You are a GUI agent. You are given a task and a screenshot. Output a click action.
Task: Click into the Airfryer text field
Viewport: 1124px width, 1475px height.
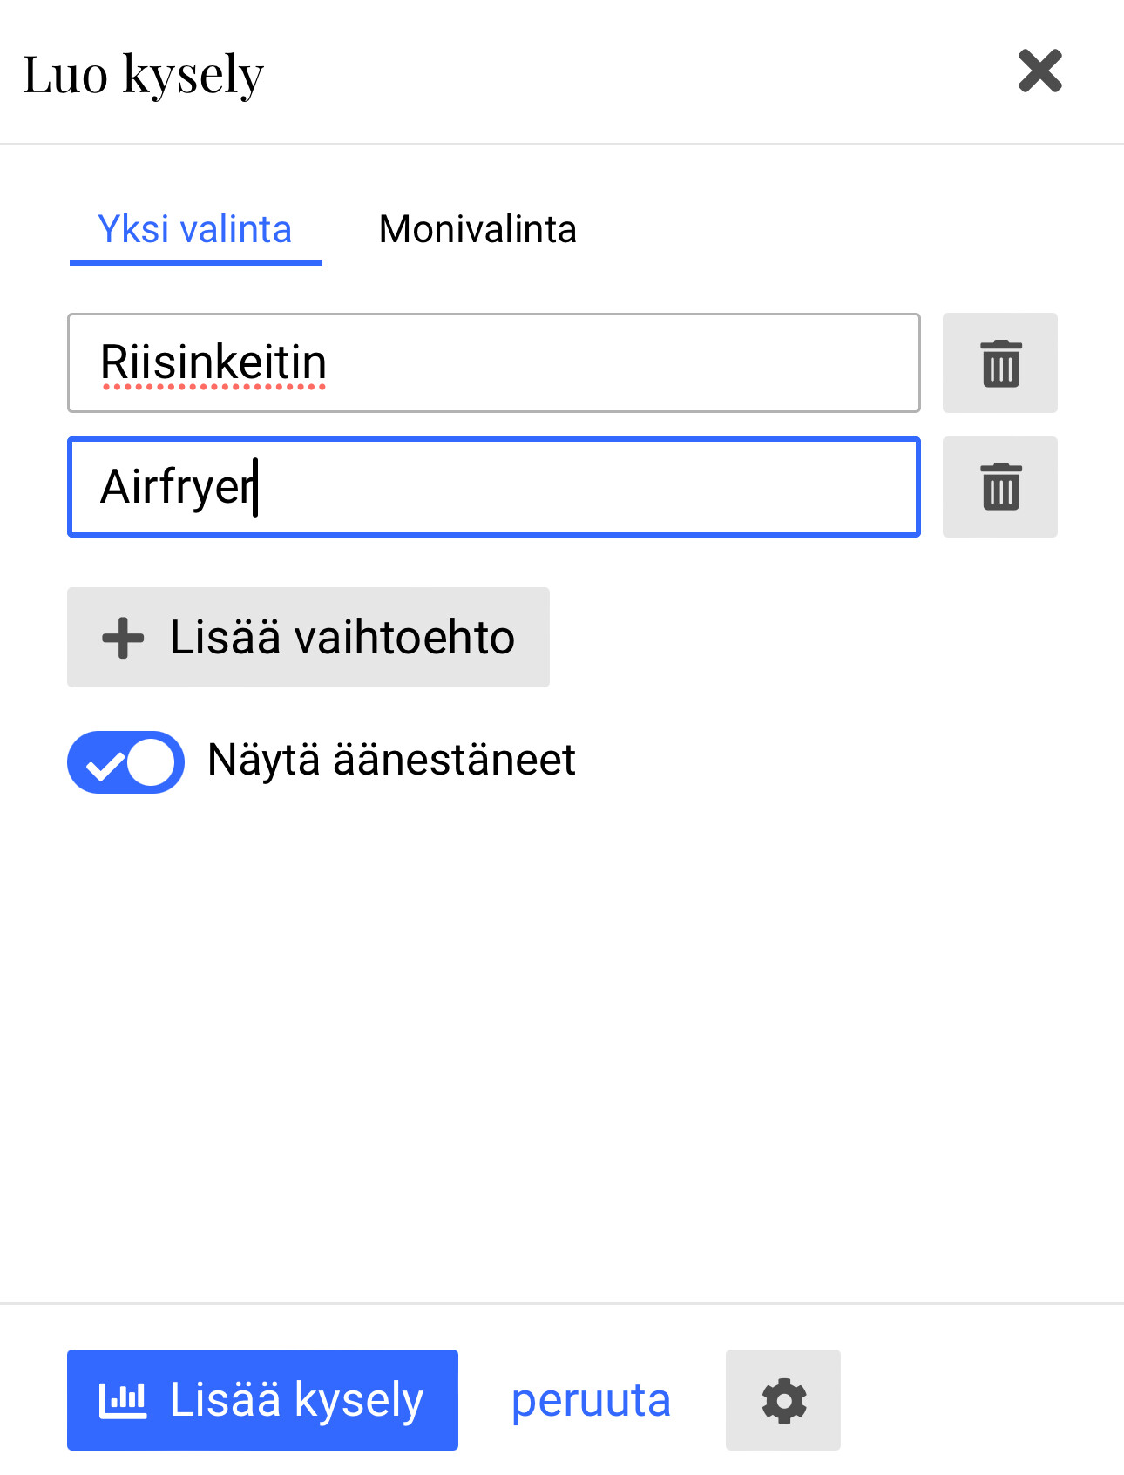493,487
